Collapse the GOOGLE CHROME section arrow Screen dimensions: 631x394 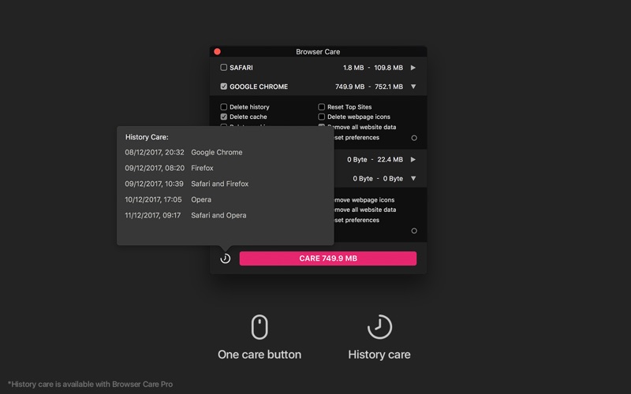point(413,87)
